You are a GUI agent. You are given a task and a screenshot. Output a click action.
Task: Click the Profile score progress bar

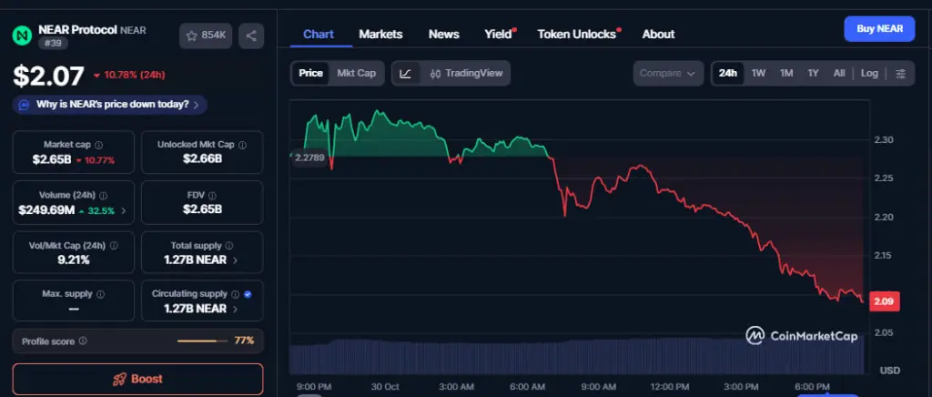click(202, 341)
